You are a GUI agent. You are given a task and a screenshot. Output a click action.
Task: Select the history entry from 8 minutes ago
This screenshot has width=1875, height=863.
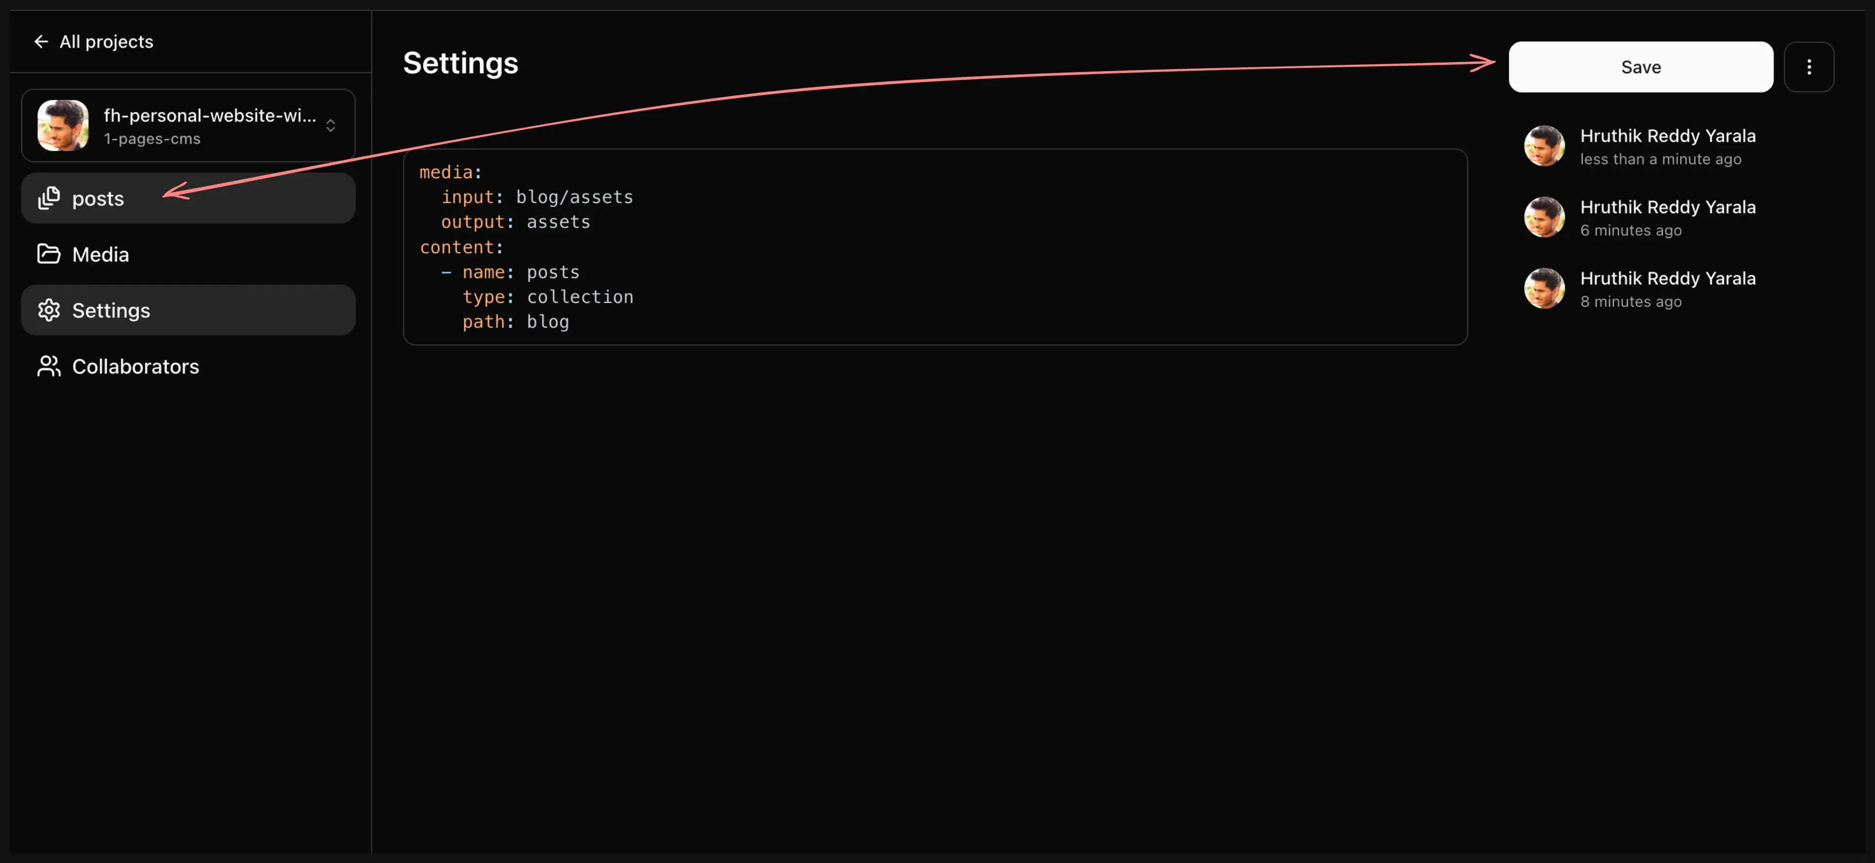(x=1667, y=289)
